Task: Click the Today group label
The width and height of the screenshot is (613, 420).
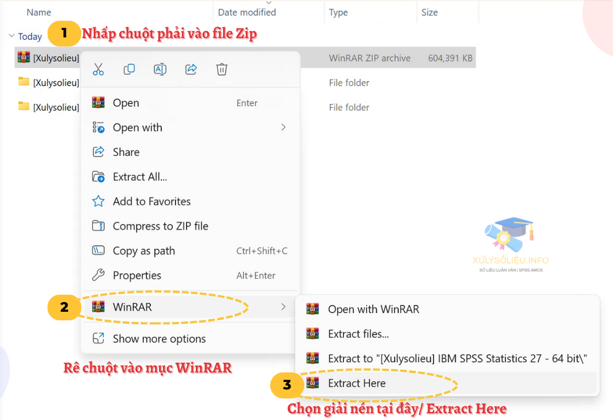Action: pos(30,36)
